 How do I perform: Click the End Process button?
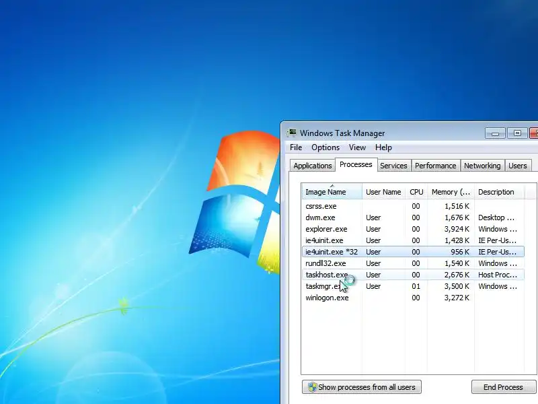503,387
